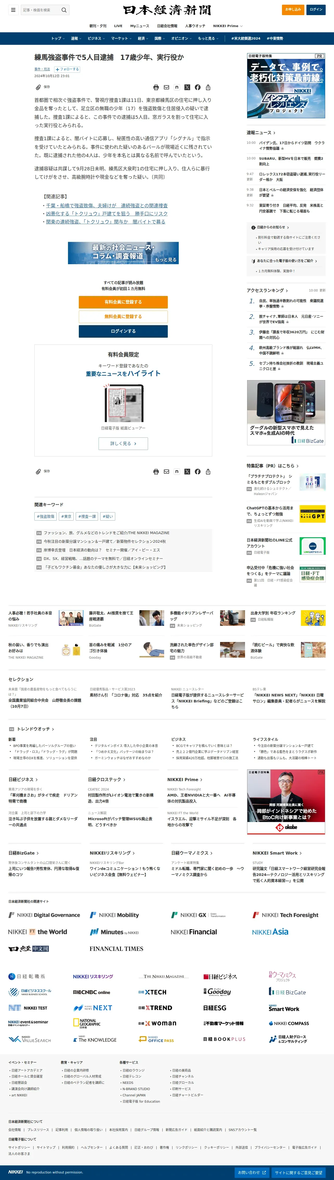Expand NIKKEI Prime dropdown in top menu
Viewport: 334px width, 1180px height.
pos(228,26)
